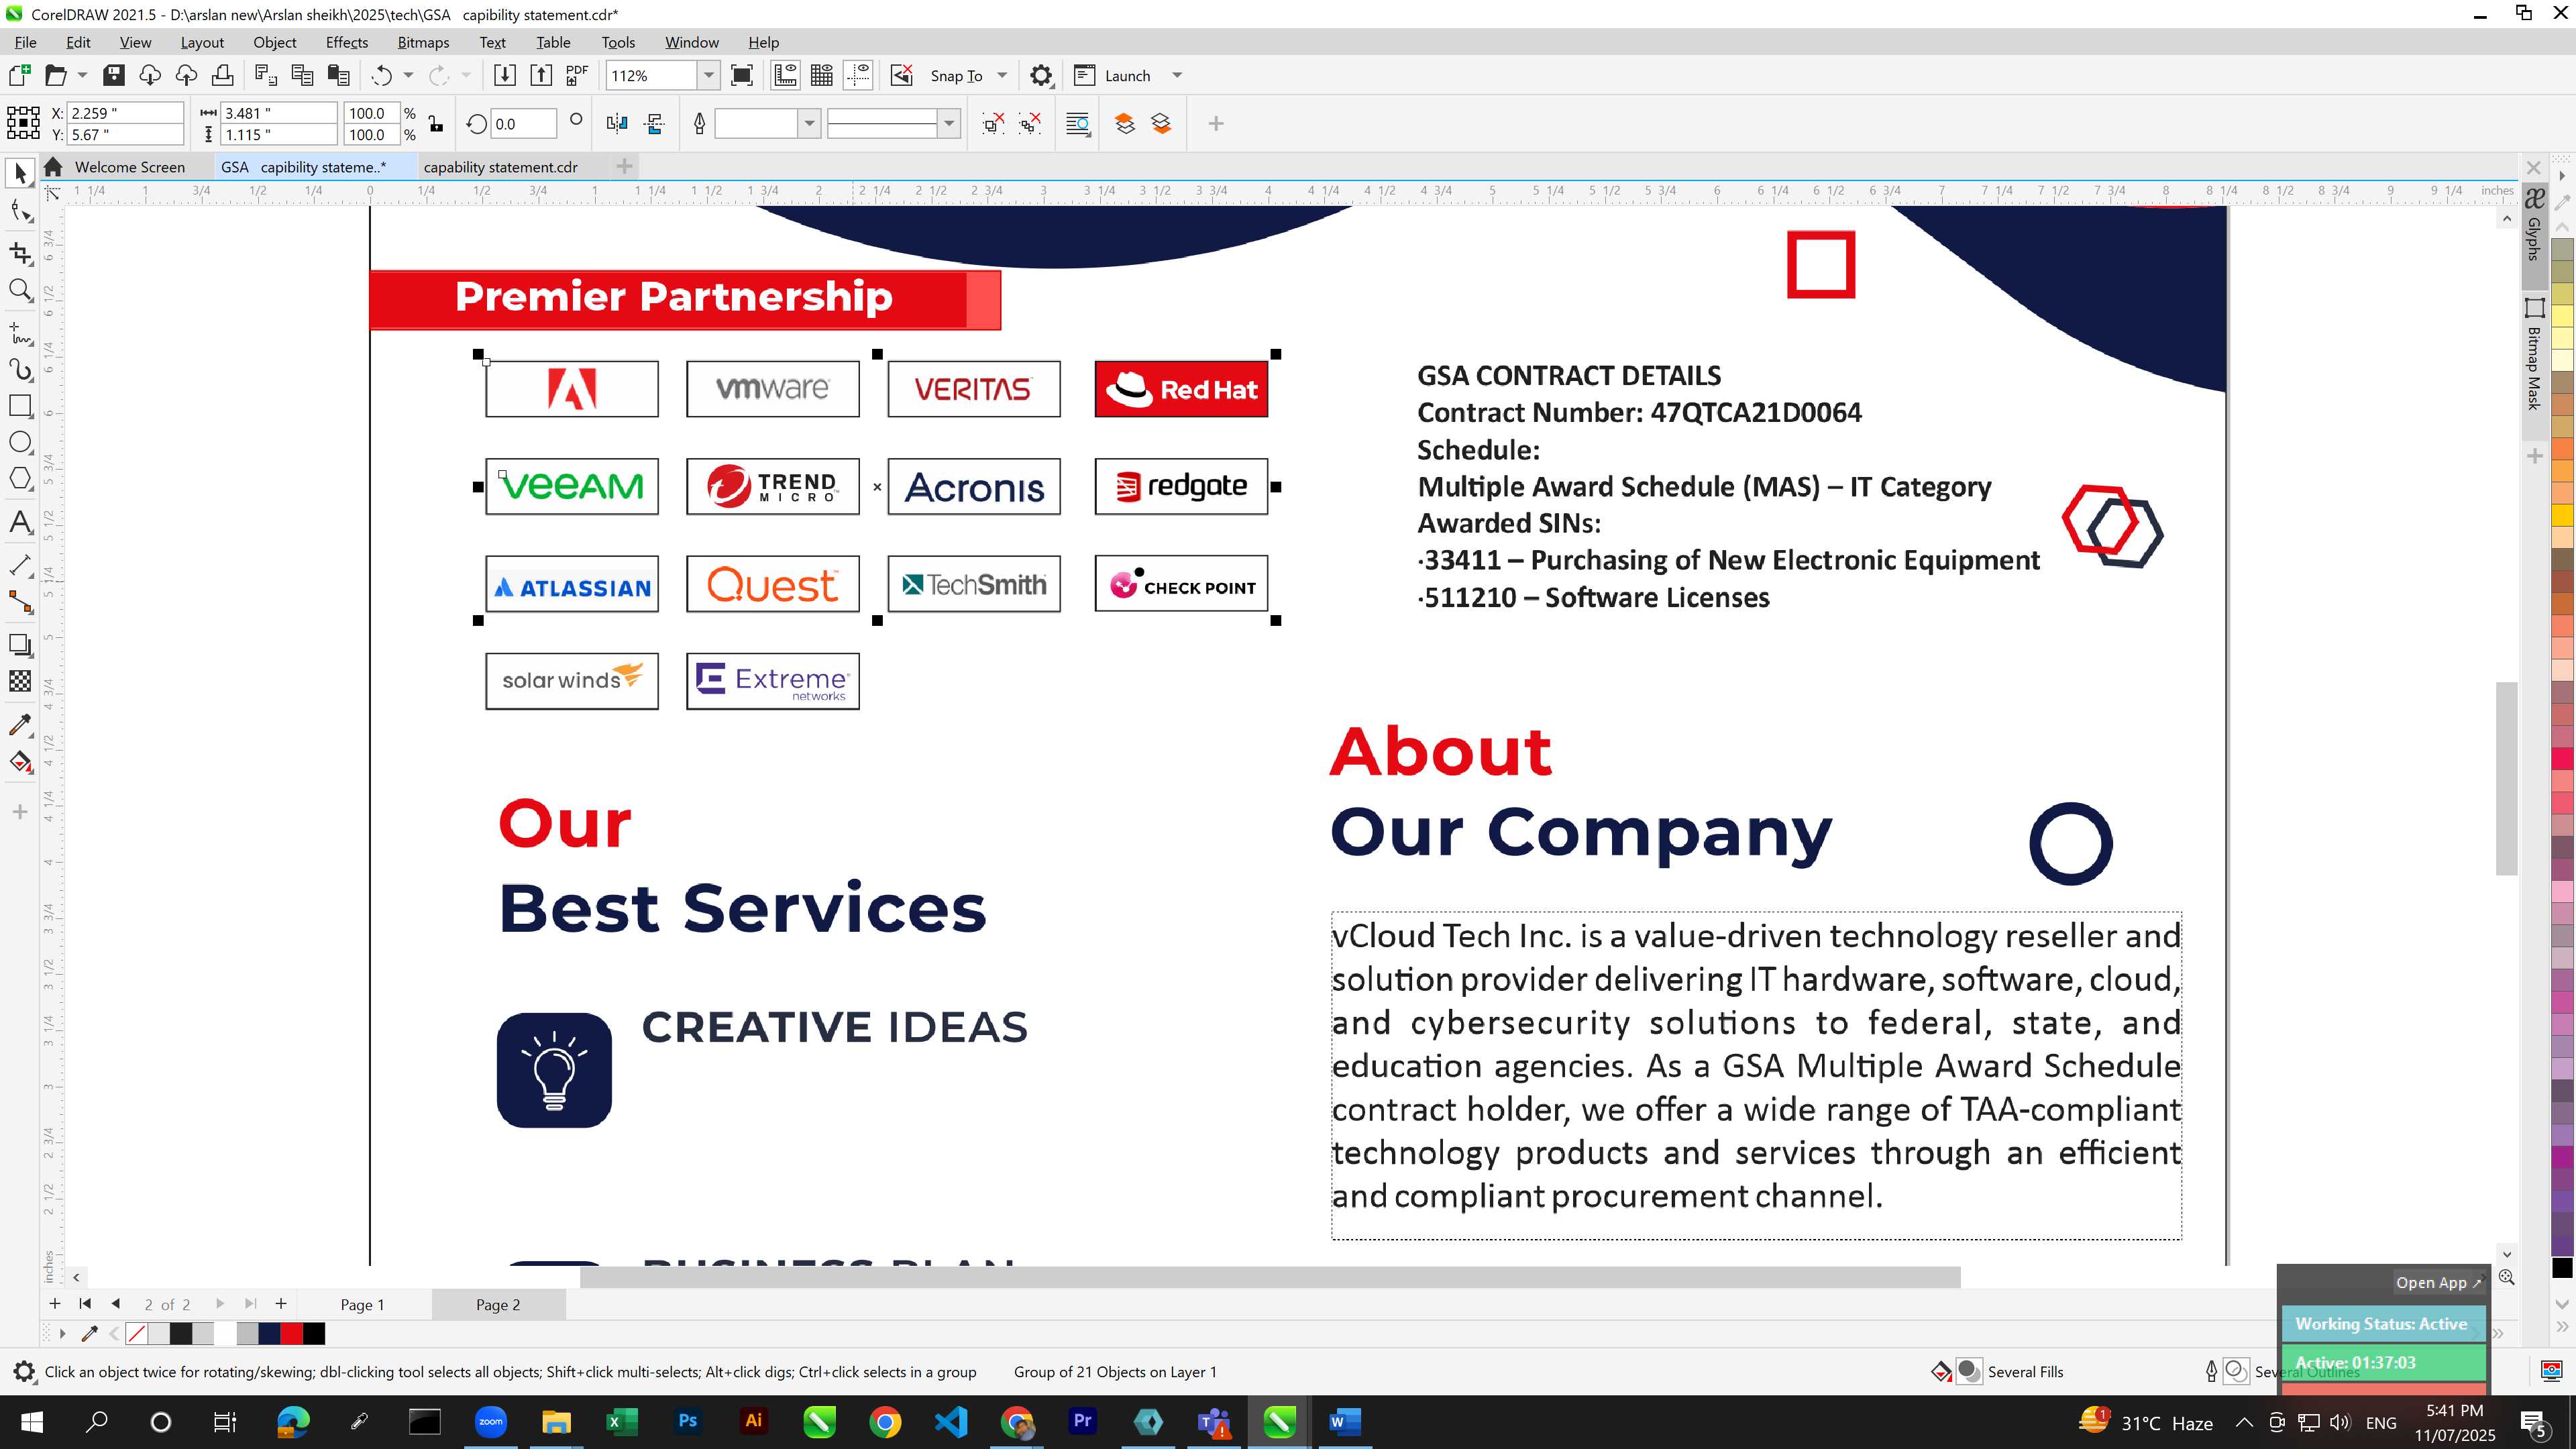The image size is (2576, 1449).
Task: Click the horizontal scrollbar thumb
Action: (x=1270, y=1277)
